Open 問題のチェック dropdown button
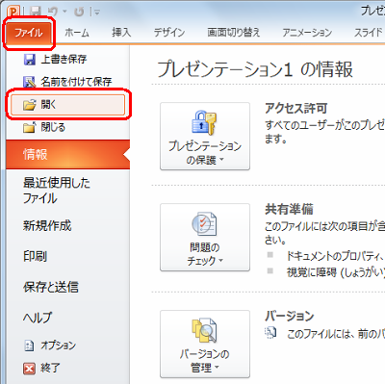 [205, 237]
